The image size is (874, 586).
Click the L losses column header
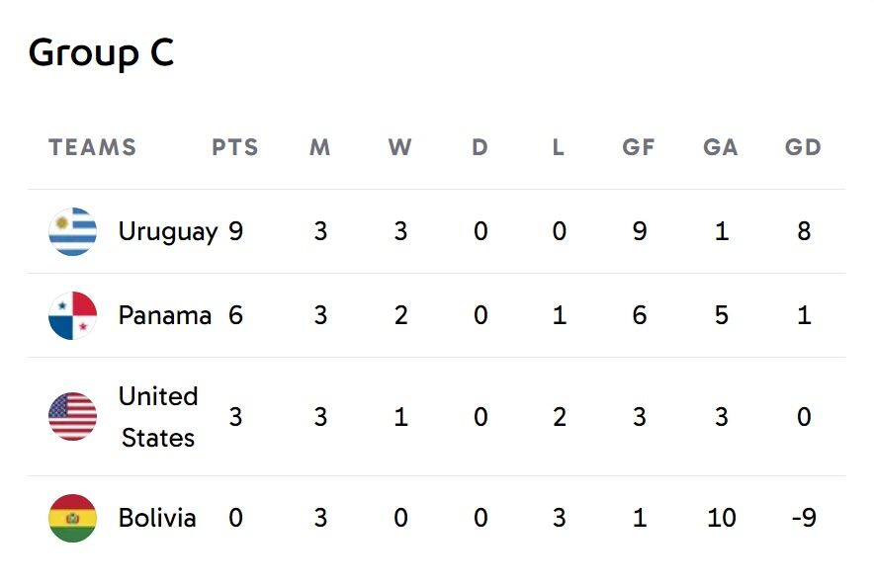tap(559, 148)
